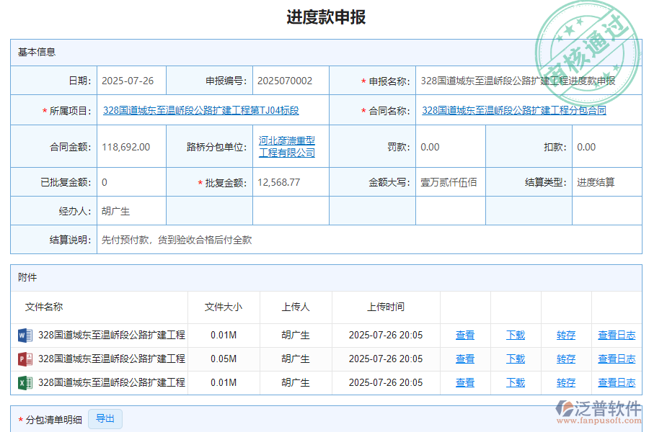Collapse the 基本信息 section header

(30, 52)
